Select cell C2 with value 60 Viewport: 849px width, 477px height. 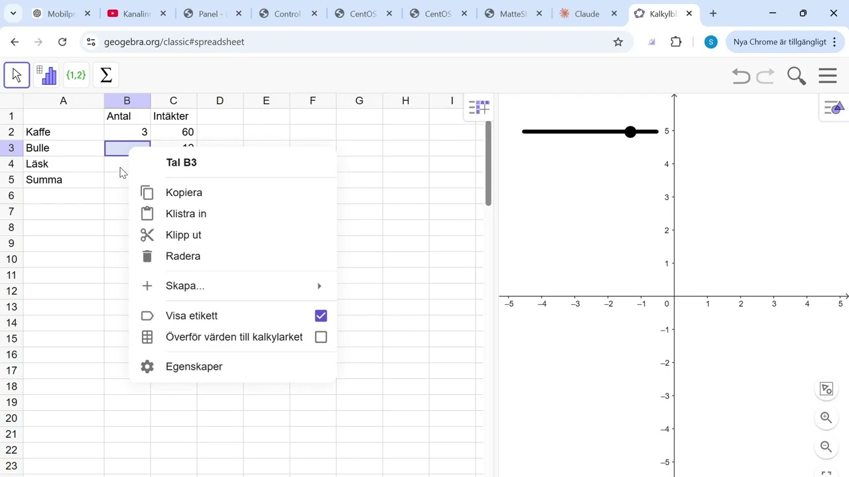click(x=174, y=132)
